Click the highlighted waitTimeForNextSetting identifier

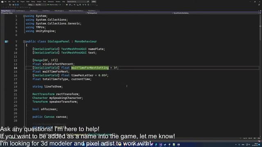point(90,68)
